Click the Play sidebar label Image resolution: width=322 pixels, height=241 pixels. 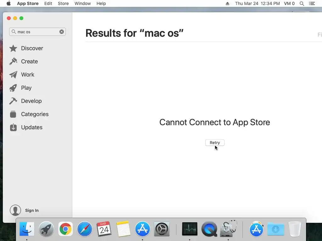pos(26,88)
